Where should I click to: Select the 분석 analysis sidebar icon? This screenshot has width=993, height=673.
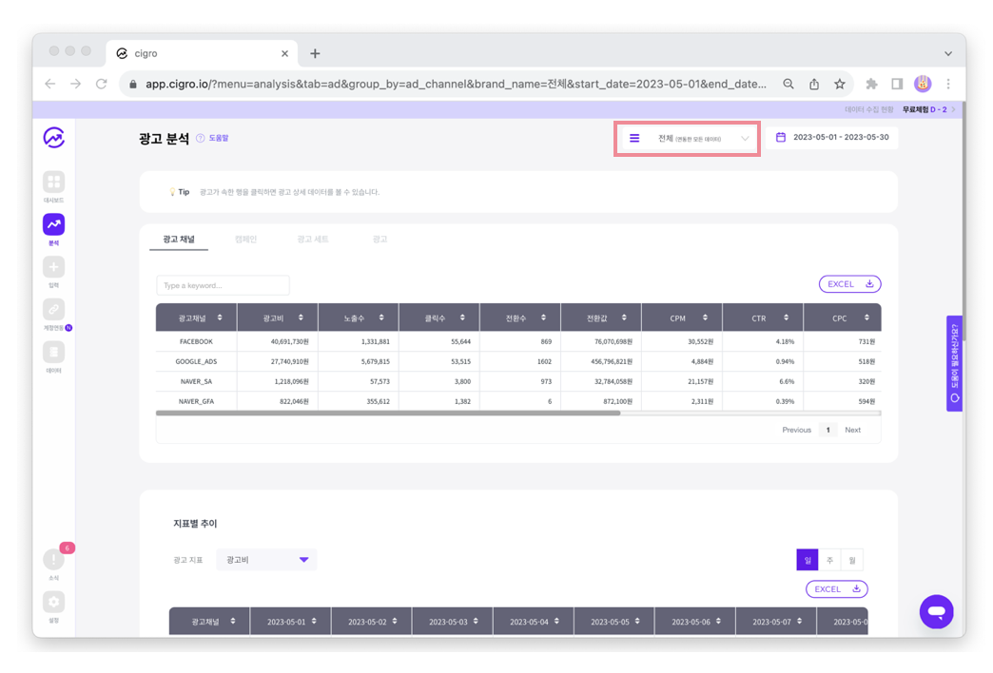click(x=54, y=224)
